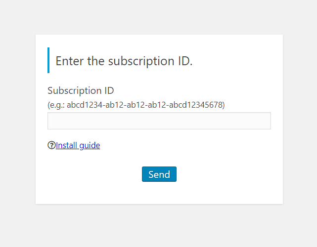Click the gray background below the card

click(x=158, y=226)
